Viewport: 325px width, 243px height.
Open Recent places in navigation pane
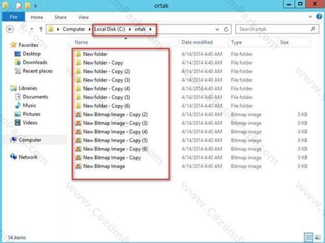38,71
